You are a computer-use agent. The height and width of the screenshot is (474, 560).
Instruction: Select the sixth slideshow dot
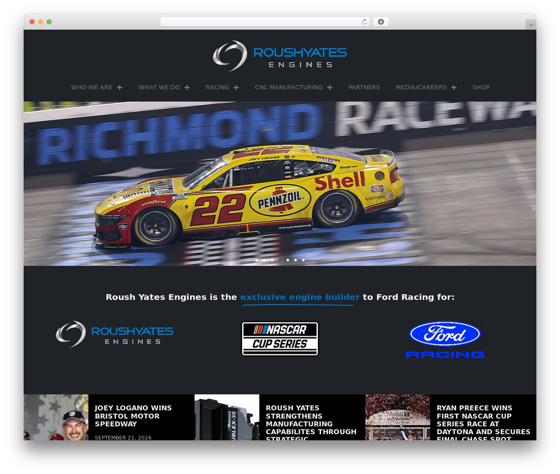(296, 260)
